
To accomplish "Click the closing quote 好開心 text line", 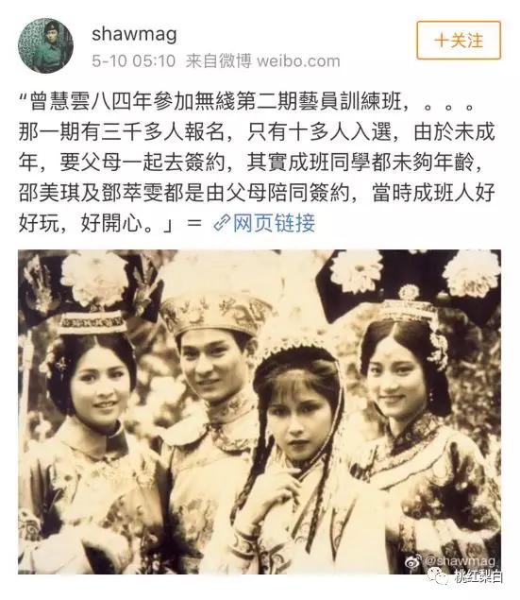I will [96, 223].
